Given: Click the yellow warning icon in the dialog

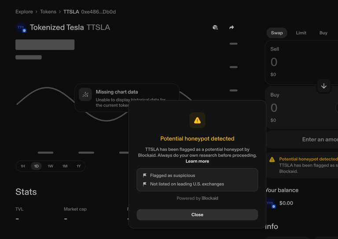Looking at the screenshot, I should point(197,120).
